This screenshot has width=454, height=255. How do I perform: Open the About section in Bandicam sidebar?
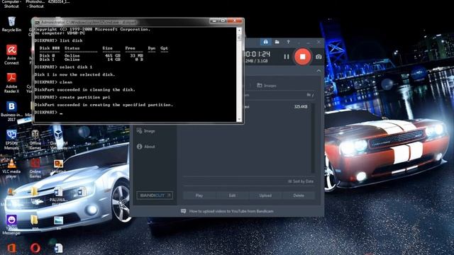[x=146, y=147]
